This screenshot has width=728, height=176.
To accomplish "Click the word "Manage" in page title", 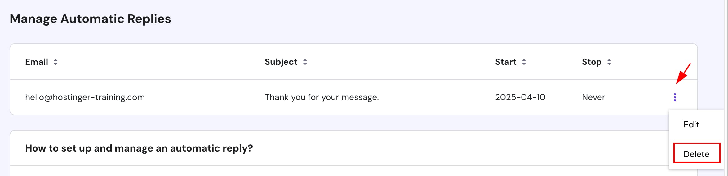I will [33, 19].
